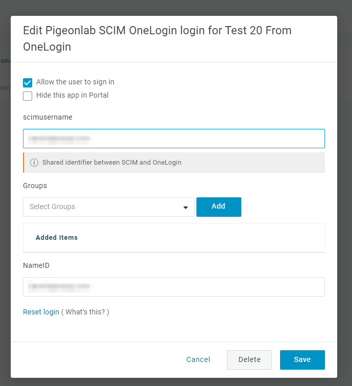Focus the scimusername input field
The width and height of the screenshot is (352, 386).
point(174,139)
